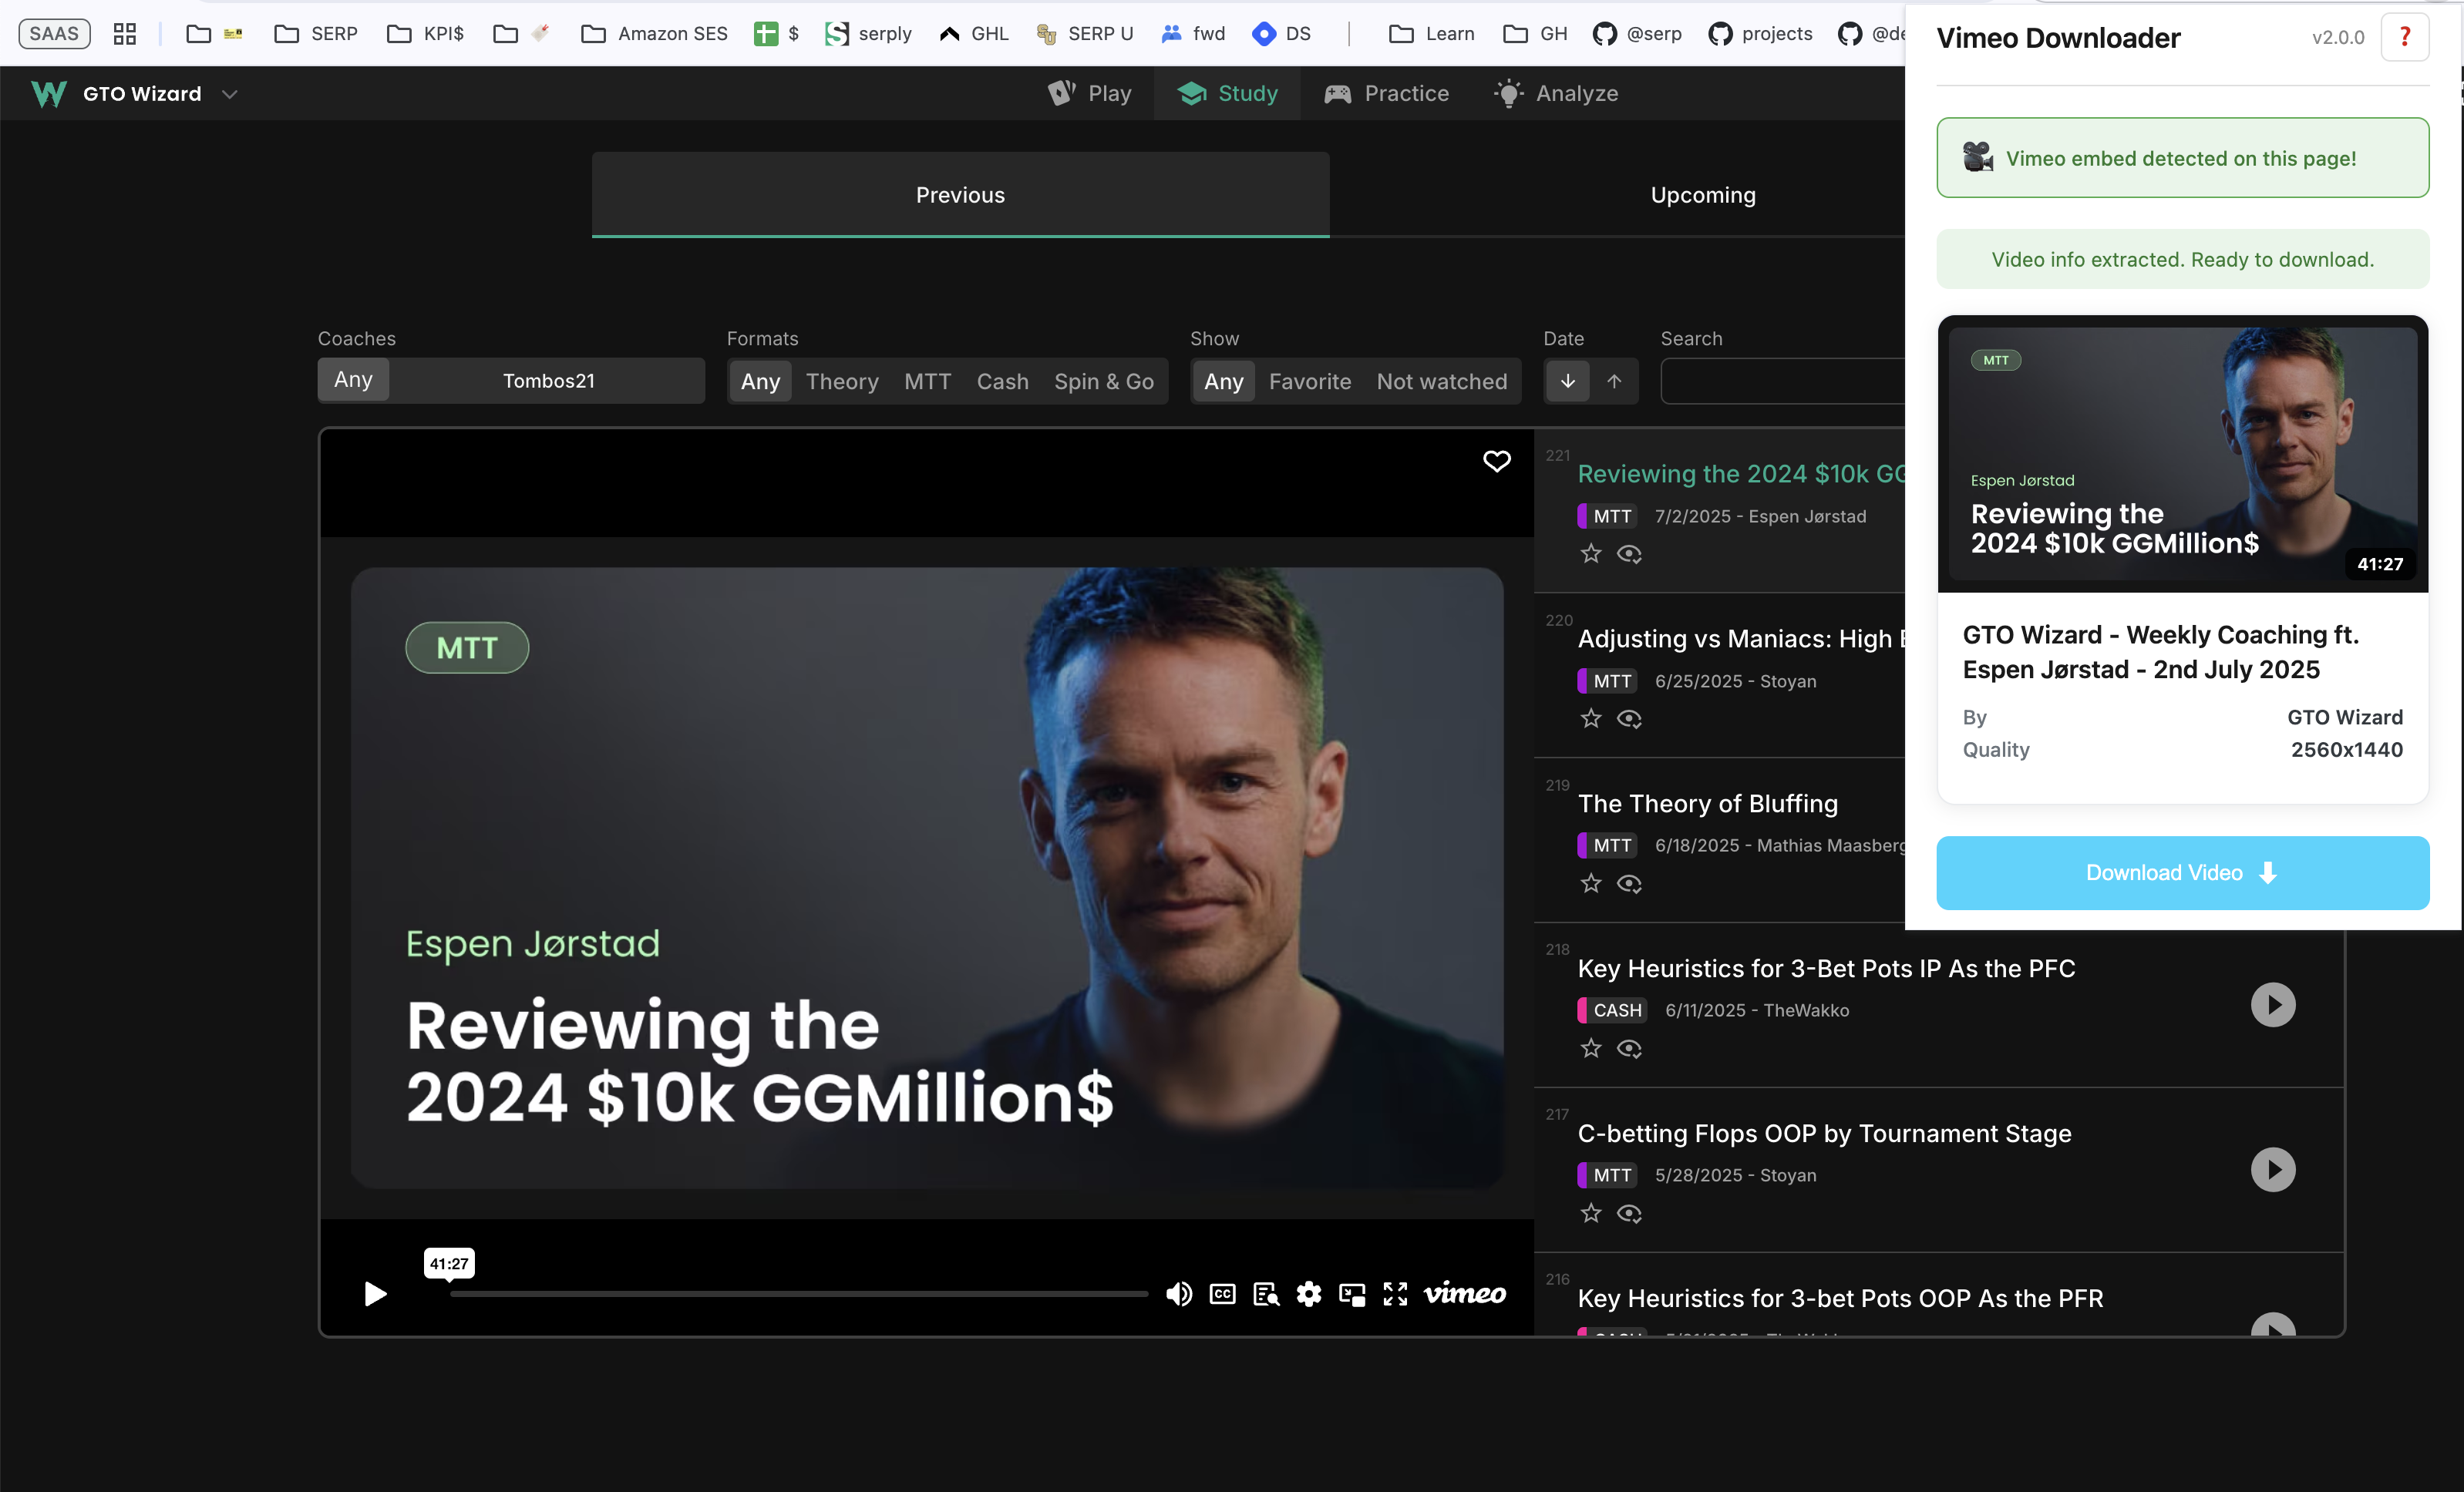Open the SAAS bookmark
The image size is (2464, 1492).
coord(54,33)
